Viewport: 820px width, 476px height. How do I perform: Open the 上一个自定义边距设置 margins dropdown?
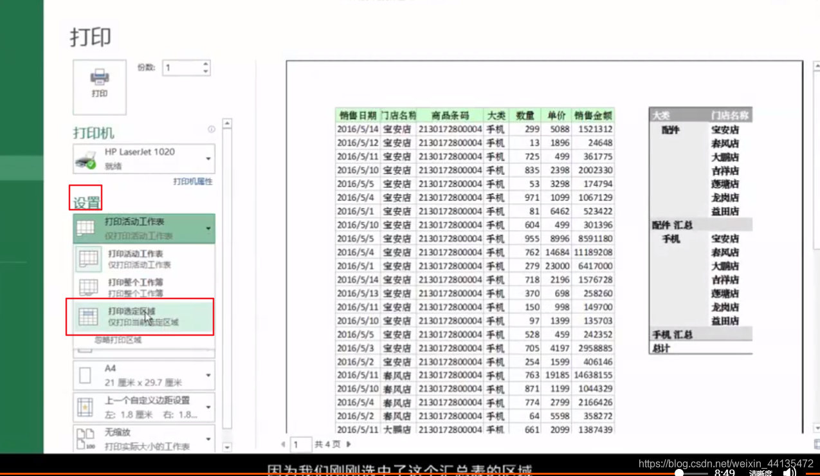[x=144, y=407]
